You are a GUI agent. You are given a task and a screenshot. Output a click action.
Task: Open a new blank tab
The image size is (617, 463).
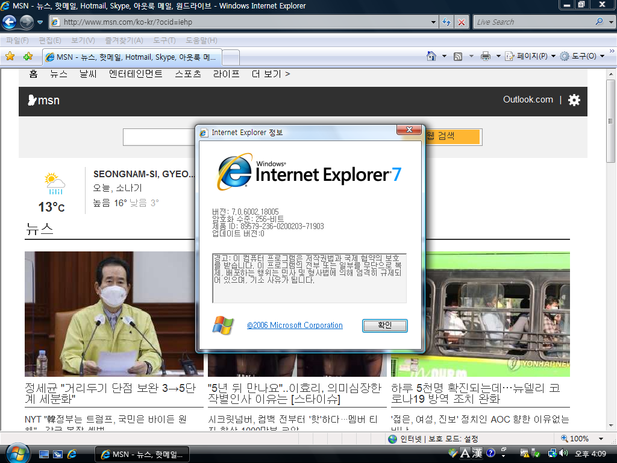[x=231, y=57]
